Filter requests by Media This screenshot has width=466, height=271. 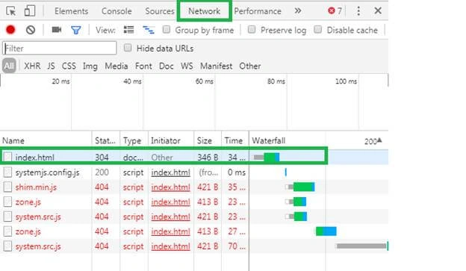click(x=116, y=66)
